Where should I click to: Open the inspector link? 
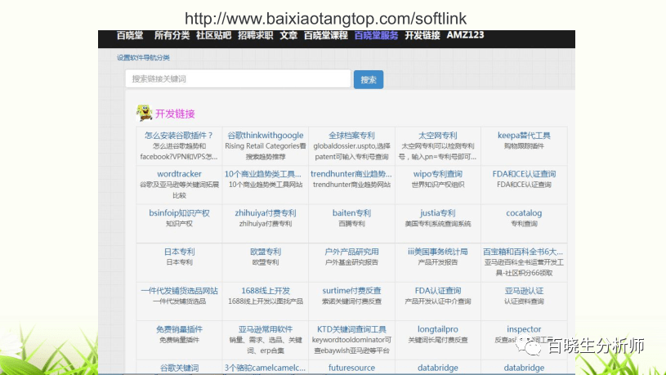pyautogui.click(x=524, y=329)
